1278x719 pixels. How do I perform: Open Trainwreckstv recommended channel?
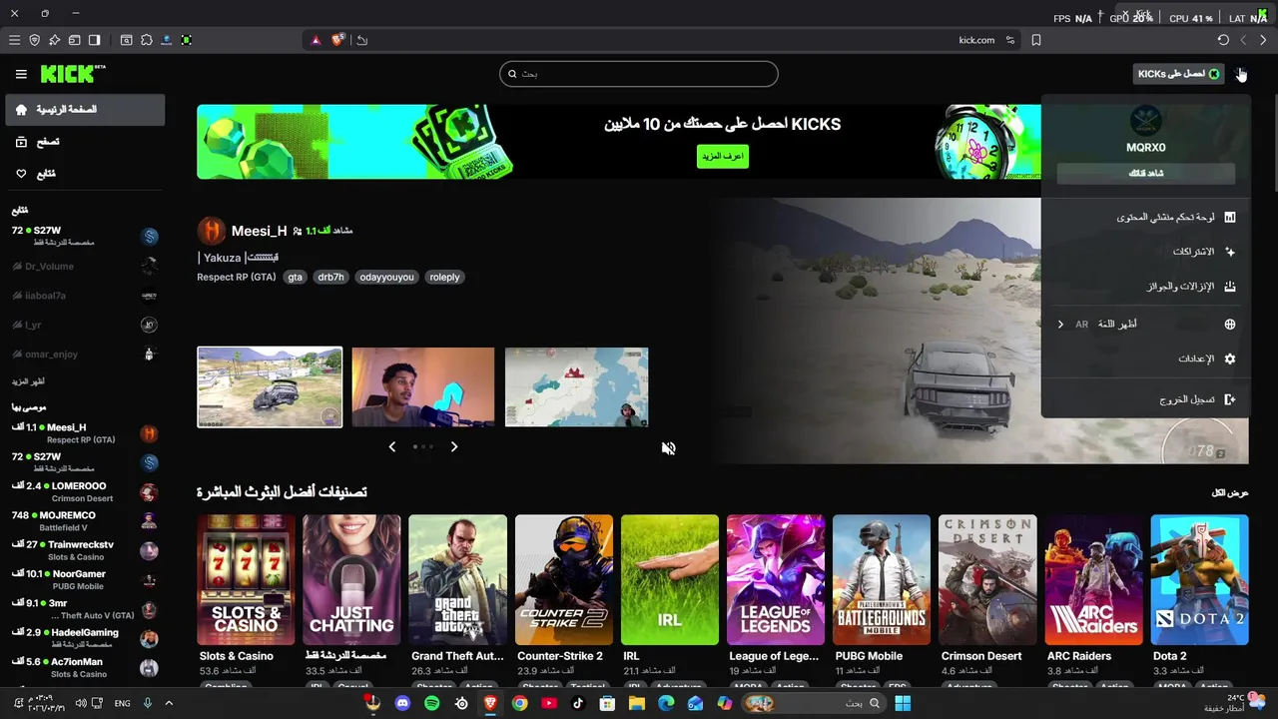pyautogui.click(x=85, y=551)
